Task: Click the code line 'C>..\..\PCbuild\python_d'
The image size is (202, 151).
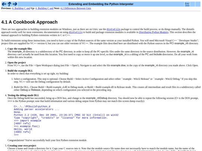Action: [x=32, y=106]
